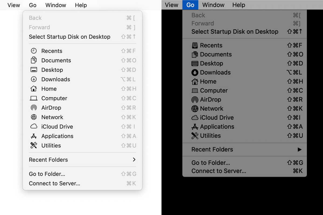Click 'Network' label in dark menu

[x=212, y=109]
